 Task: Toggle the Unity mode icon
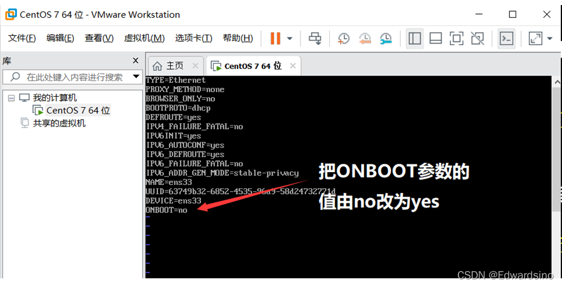(477, 39)
